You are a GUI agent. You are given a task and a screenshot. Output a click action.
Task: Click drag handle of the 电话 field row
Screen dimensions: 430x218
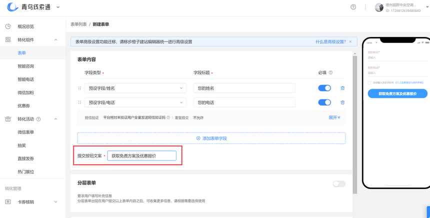pyautogui.click(x=79, y=102)
